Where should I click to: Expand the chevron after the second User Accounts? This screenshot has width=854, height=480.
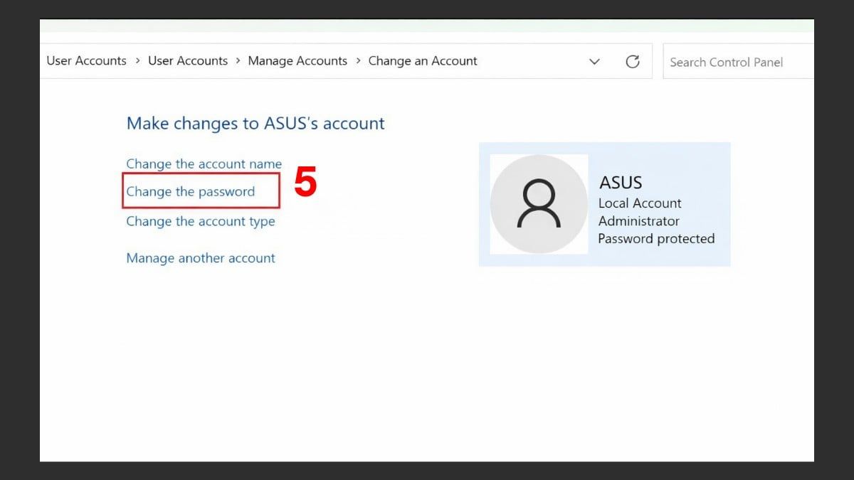pyautogui.click(x=238, y=61)
